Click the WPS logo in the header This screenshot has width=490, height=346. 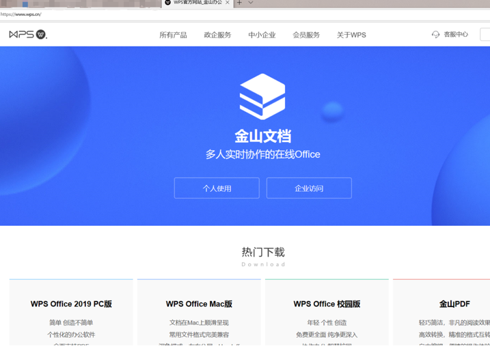click(28, 34)
